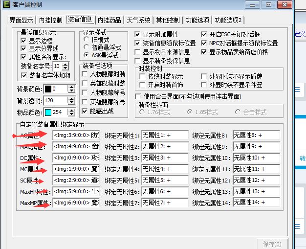Toggle 属性名称显示 checkbox
This screenshot has width=306, height=249.
23,57
